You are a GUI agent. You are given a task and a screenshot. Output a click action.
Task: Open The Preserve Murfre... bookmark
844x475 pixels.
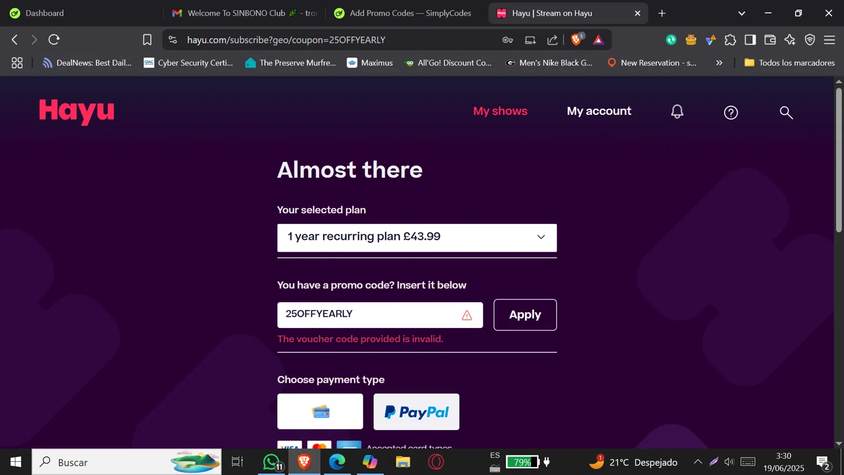pyautogui.click(x=291, y=62)
